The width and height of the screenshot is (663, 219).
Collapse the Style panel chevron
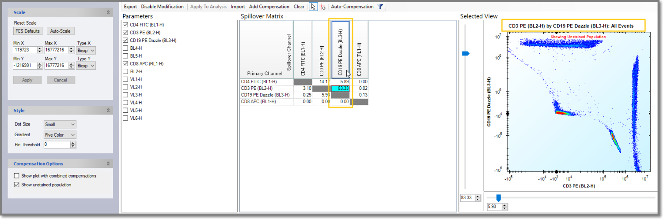pos(108,111)
